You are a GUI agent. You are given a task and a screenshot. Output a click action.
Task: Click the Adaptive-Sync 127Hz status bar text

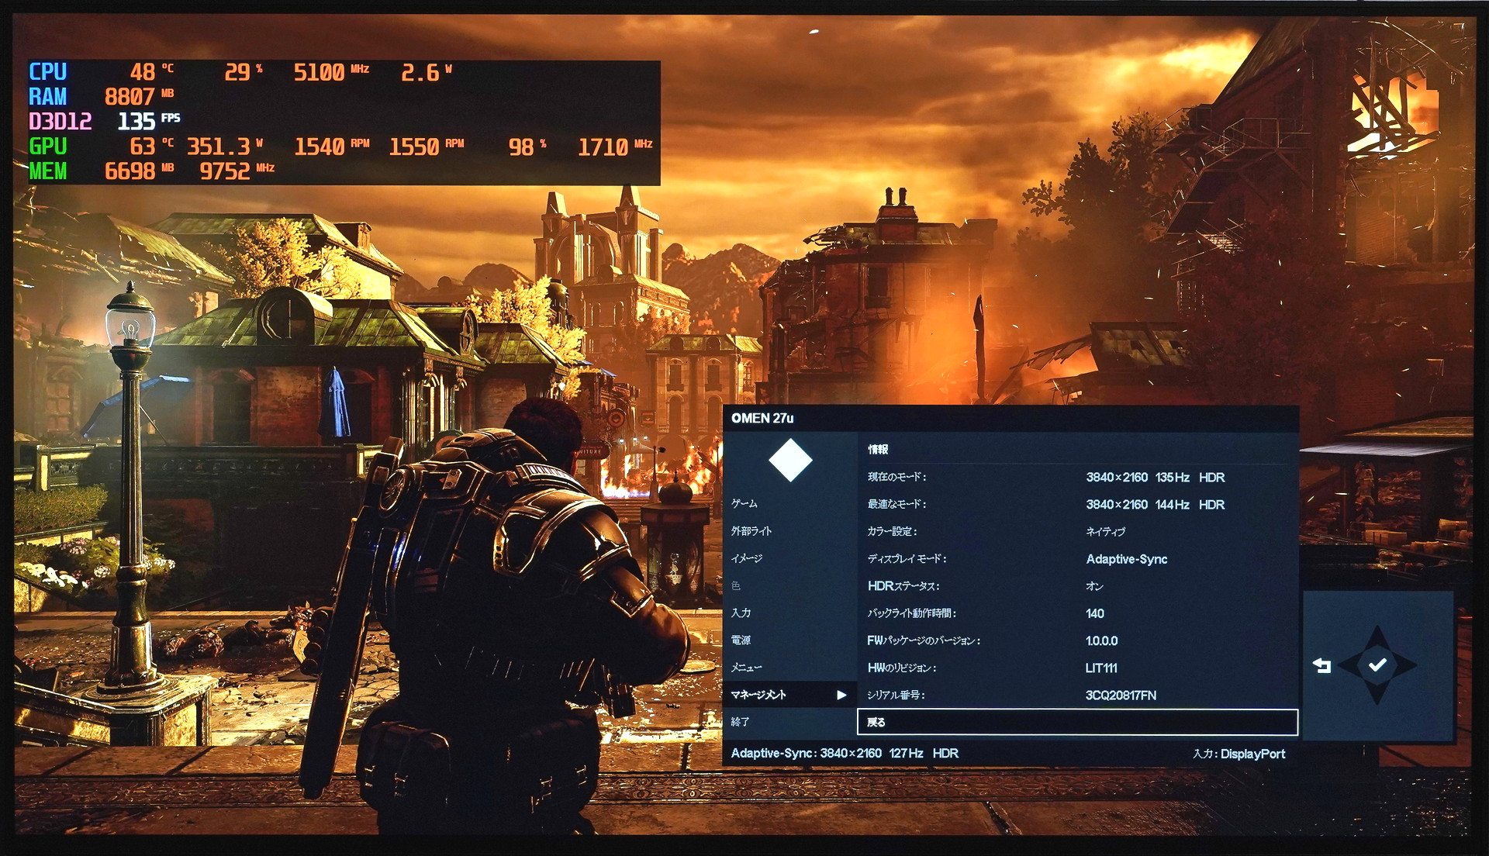845,753
